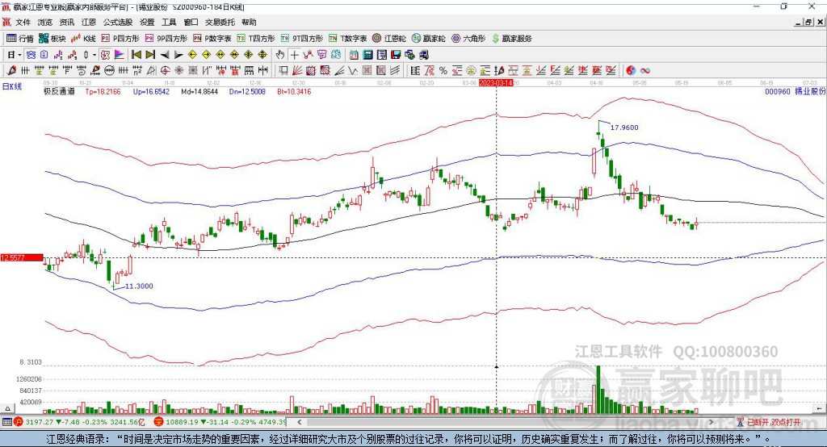Click the 17.9600 high price label
Image resolution: width=827 pixels, height=447 pixels.
click(624, 127)
